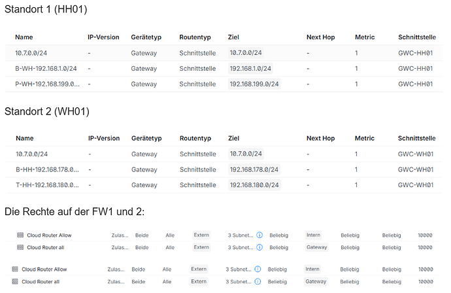451x293 pixels.
Task: Open subnet info icon in upper Cloud Router Allow row
Action: 259,235
